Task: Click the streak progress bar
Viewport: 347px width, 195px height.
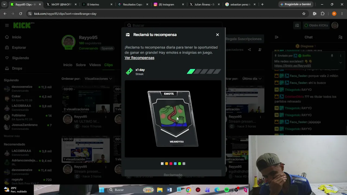Action: coord(204,71)
